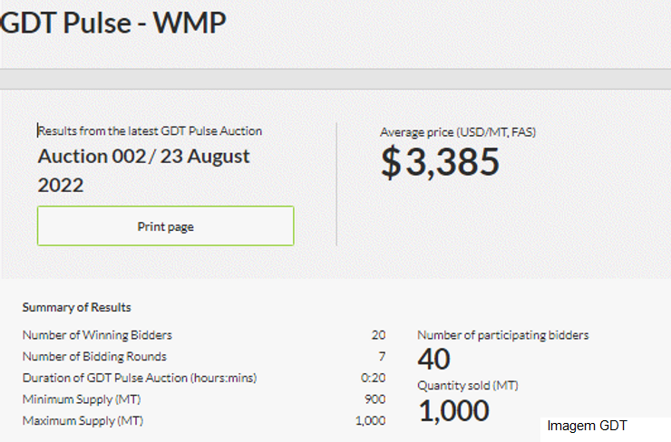The height and width of the screenshot is (442, 671).
Task: Select the participating bidders value 40
Action: point(434,359)
